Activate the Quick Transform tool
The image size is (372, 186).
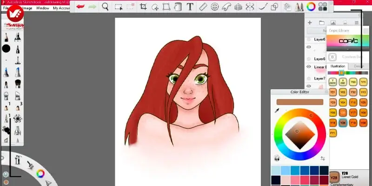155,7
